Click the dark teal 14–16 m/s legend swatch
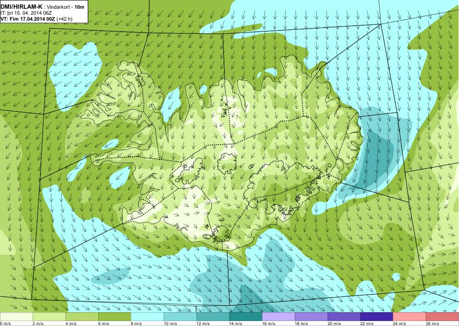 (x=246, y=317)
